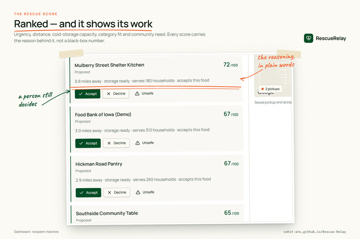This screenshot has height=239, width=360.
Task: Click Proposed status under Southside Community Table
Action: click(84, 220)
